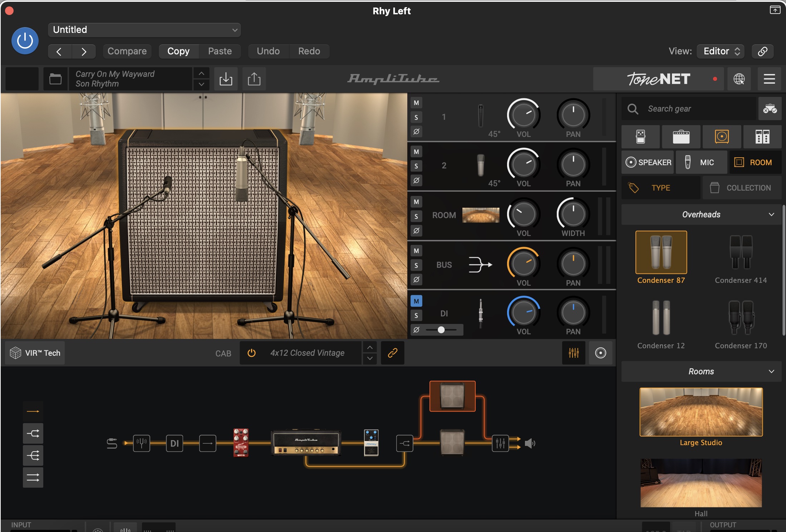Toggle the cab power button
Image resolution: width=786 pixels, height=532 pixels.
click(x=252, y=353)
